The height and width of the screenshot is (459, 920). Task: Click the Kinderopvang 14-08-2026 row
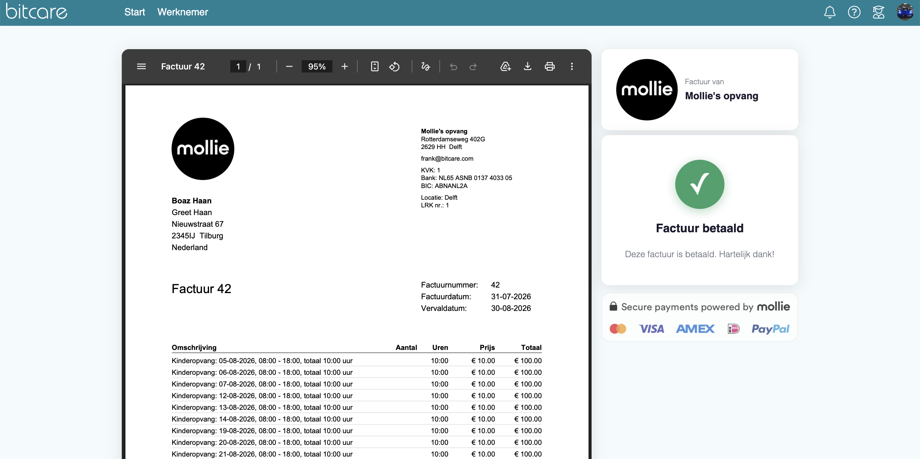pos(356,419)
